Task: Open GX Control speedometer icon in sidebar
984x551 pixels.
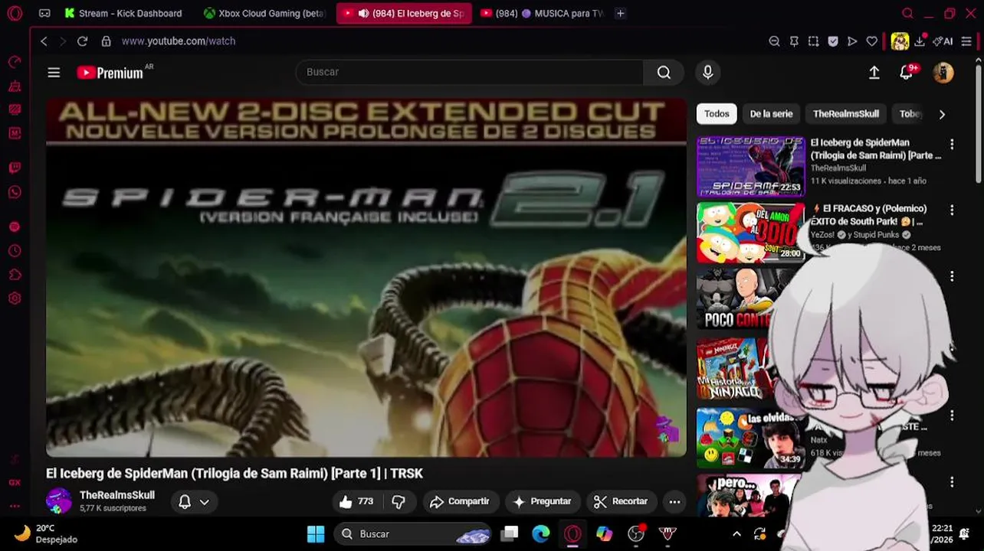Action: tap(15, 62)
